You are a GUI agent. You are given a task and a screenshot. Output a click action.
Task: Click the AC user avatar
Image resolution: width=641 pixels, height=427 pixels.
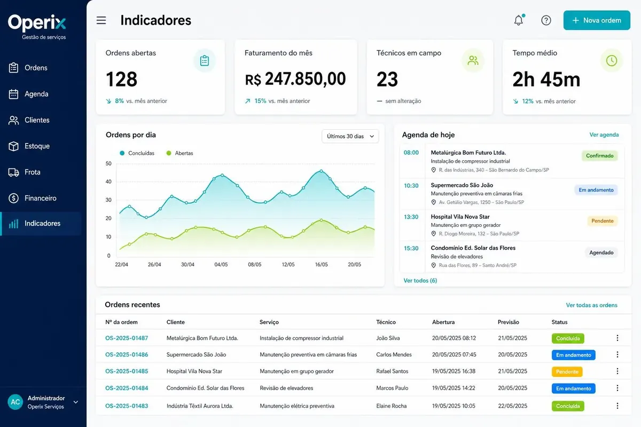coord(15,402)
